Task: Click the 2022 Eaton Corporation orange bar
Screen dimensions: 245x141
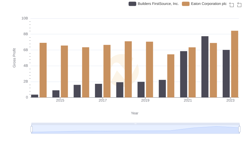Action: (213, 70)
